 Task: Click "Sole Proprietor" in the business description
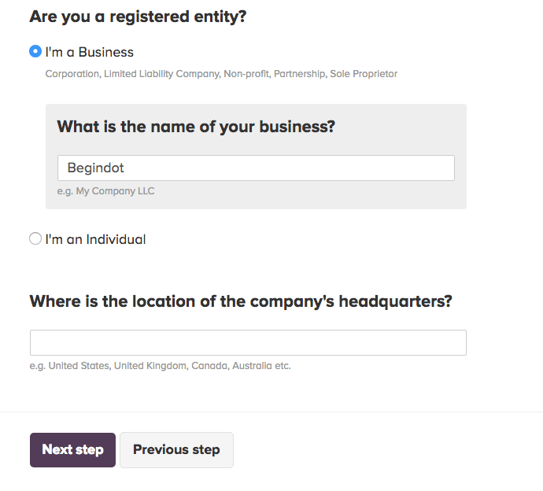click(x=364, y=74)
